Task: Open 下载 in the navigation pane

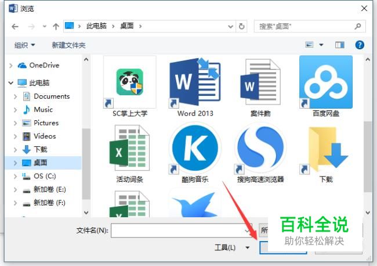Action: (x=35, y=149)
